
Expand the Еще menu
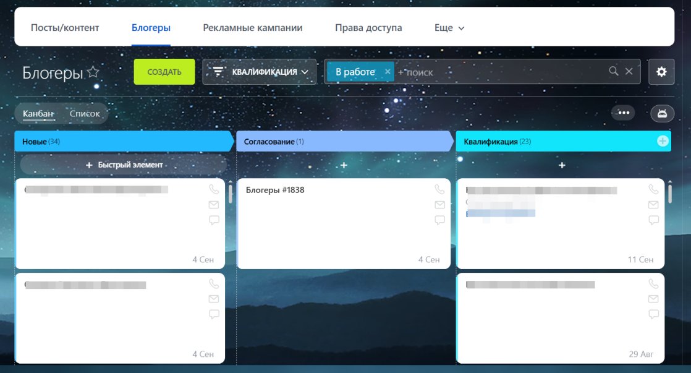[449, 28]
